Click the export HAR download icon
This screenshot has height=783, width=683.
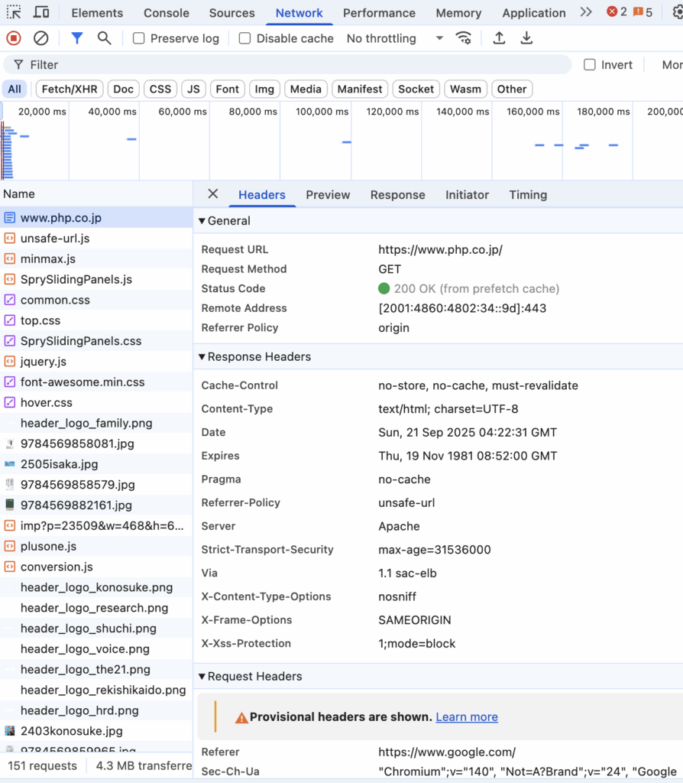[x=526, y=38]
